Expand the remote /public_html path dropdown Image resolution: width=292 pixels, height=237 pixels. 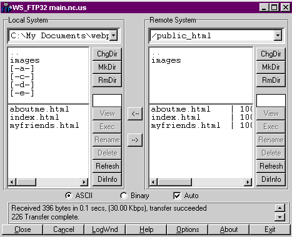click(x=278, y=36)
